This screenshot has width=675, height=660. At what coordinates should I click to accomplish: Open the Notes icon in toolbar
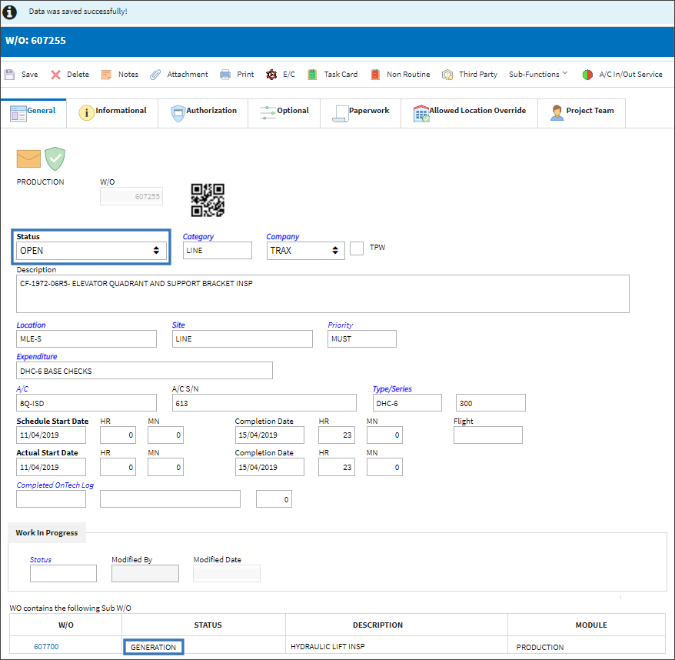pos(106,75)
